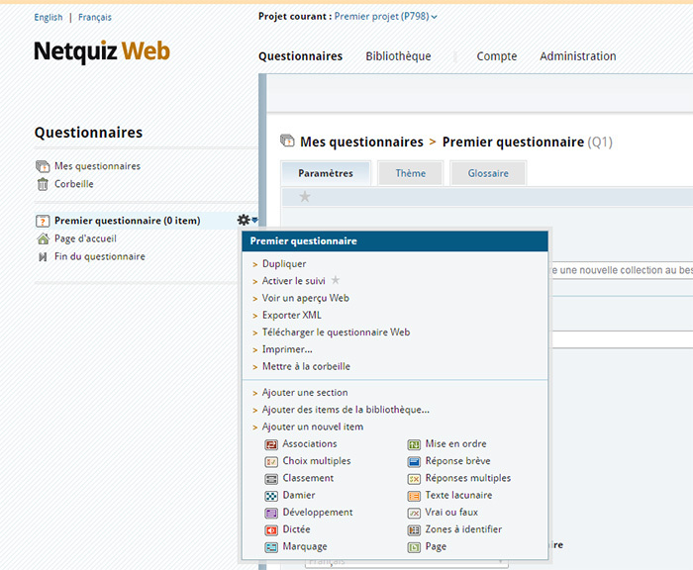Click the Vrai ou faux label

click(x=451, y=513)
